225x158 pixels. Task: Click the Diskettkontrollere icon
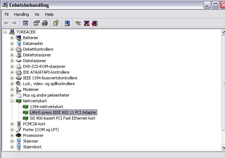(19, 50)
